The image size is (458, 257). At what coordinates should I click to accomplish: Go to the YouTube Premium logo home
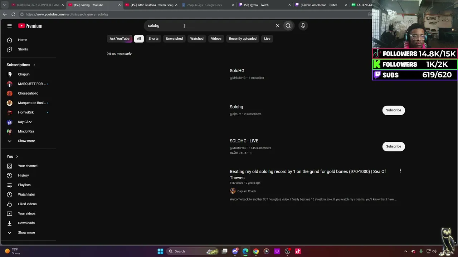point(30,26)
